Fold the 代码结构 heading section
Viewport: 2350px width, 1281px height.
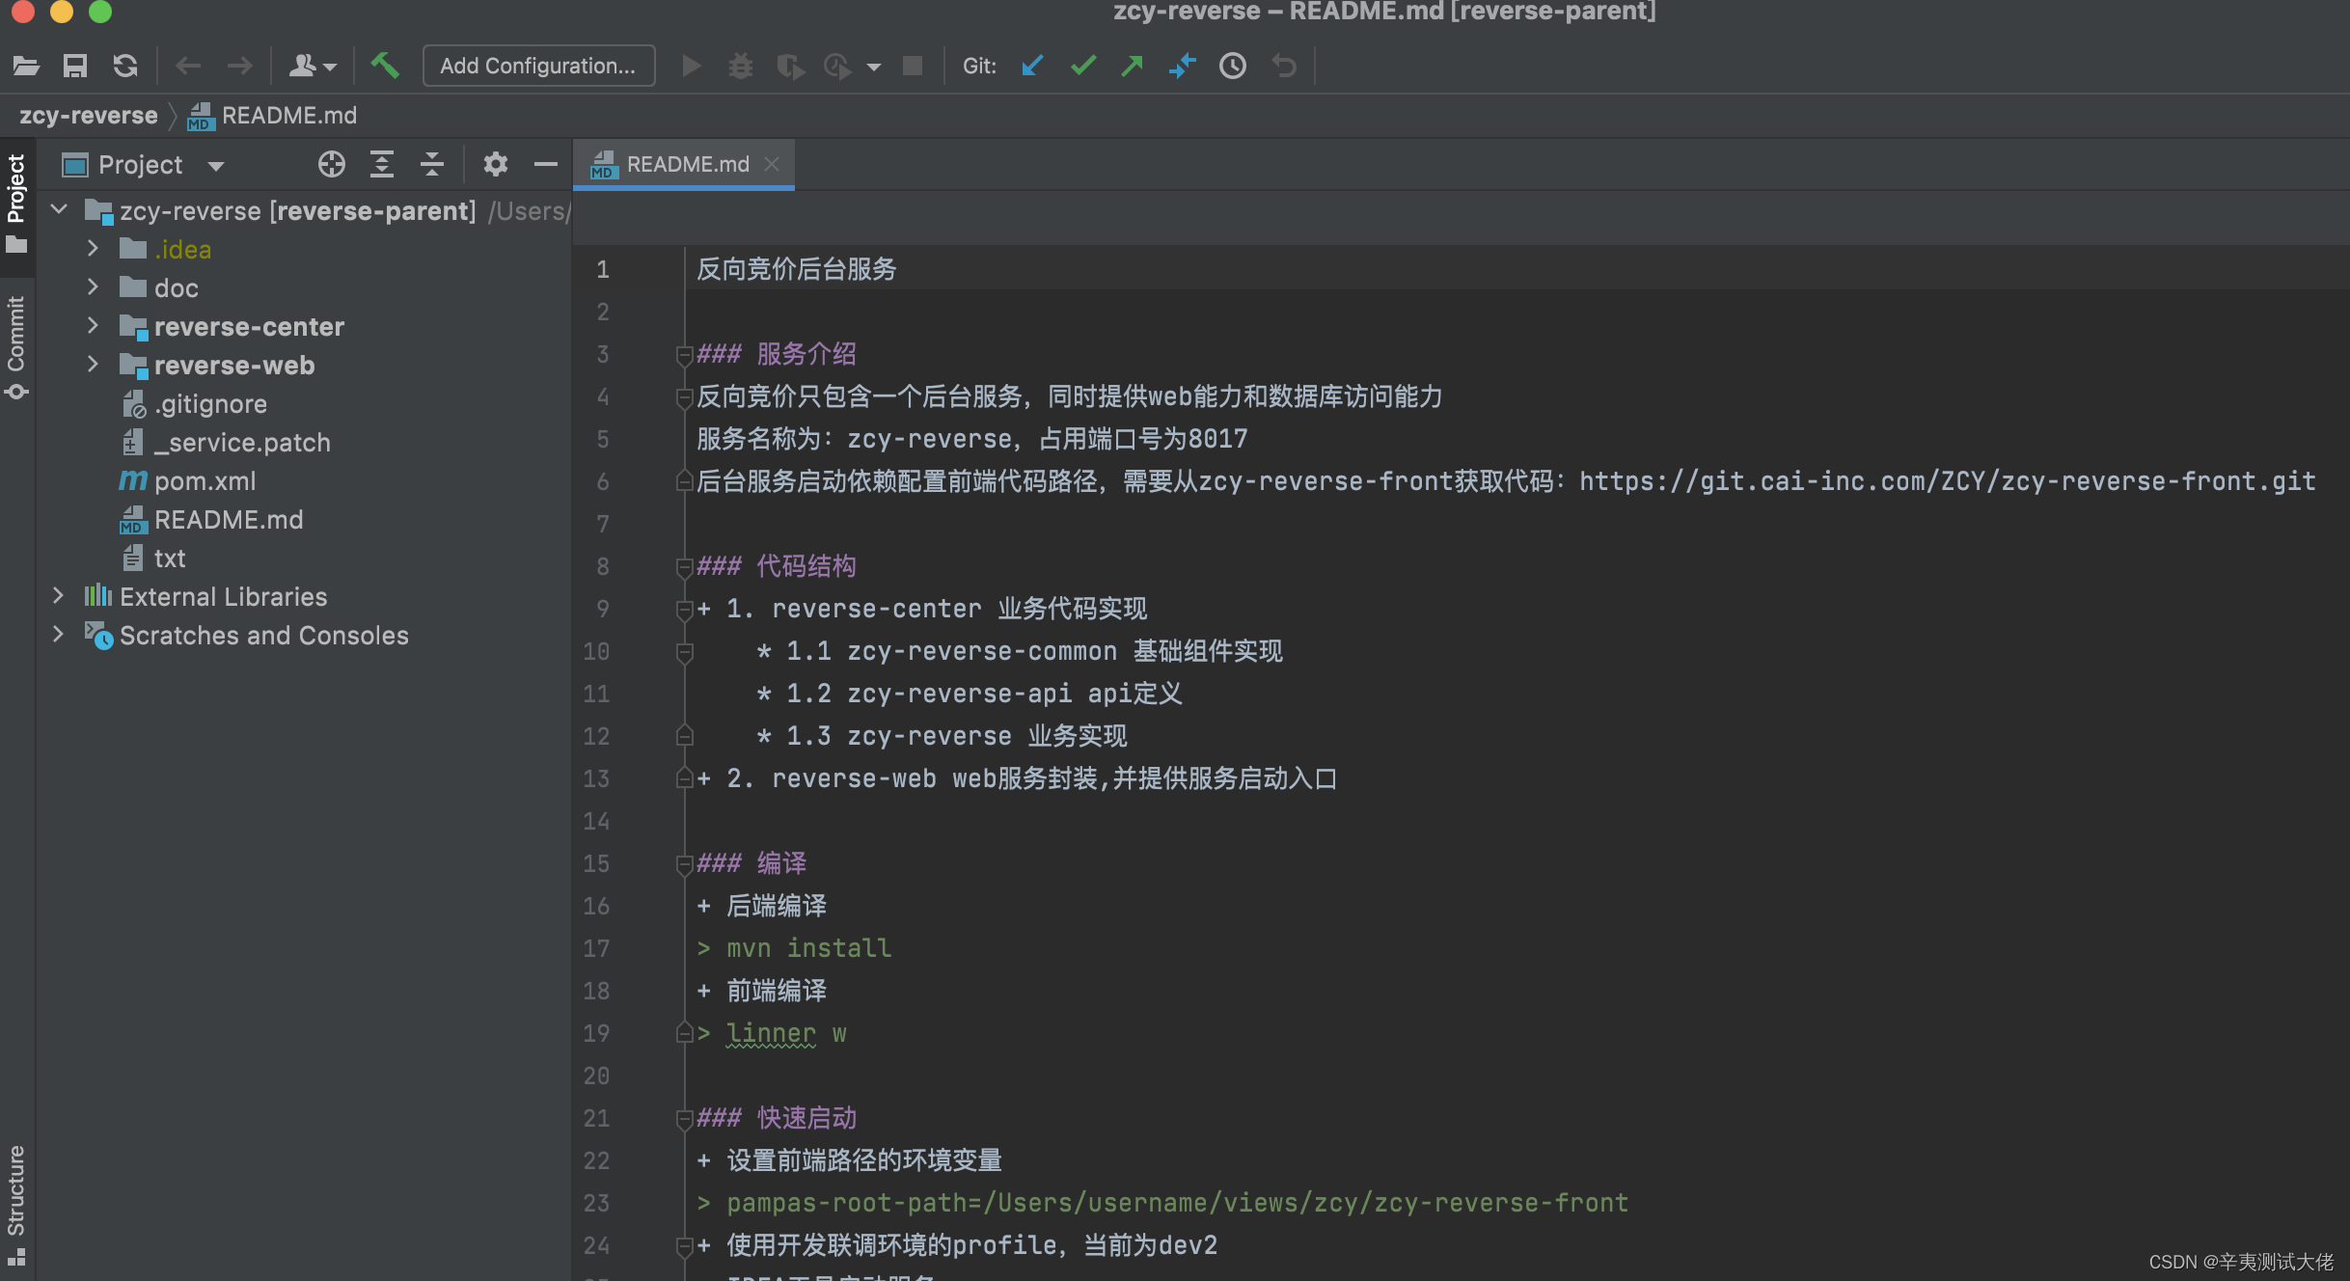point(684,567)
